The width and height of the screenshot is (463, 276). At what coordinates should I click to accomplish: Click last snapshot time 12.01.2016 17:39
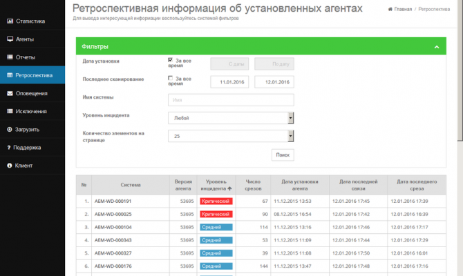409,201
